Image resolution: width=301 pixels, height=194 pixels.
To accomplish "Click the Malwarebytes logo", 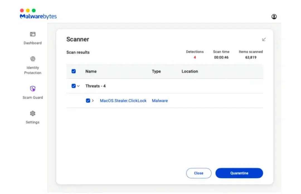I will [38, 16].
